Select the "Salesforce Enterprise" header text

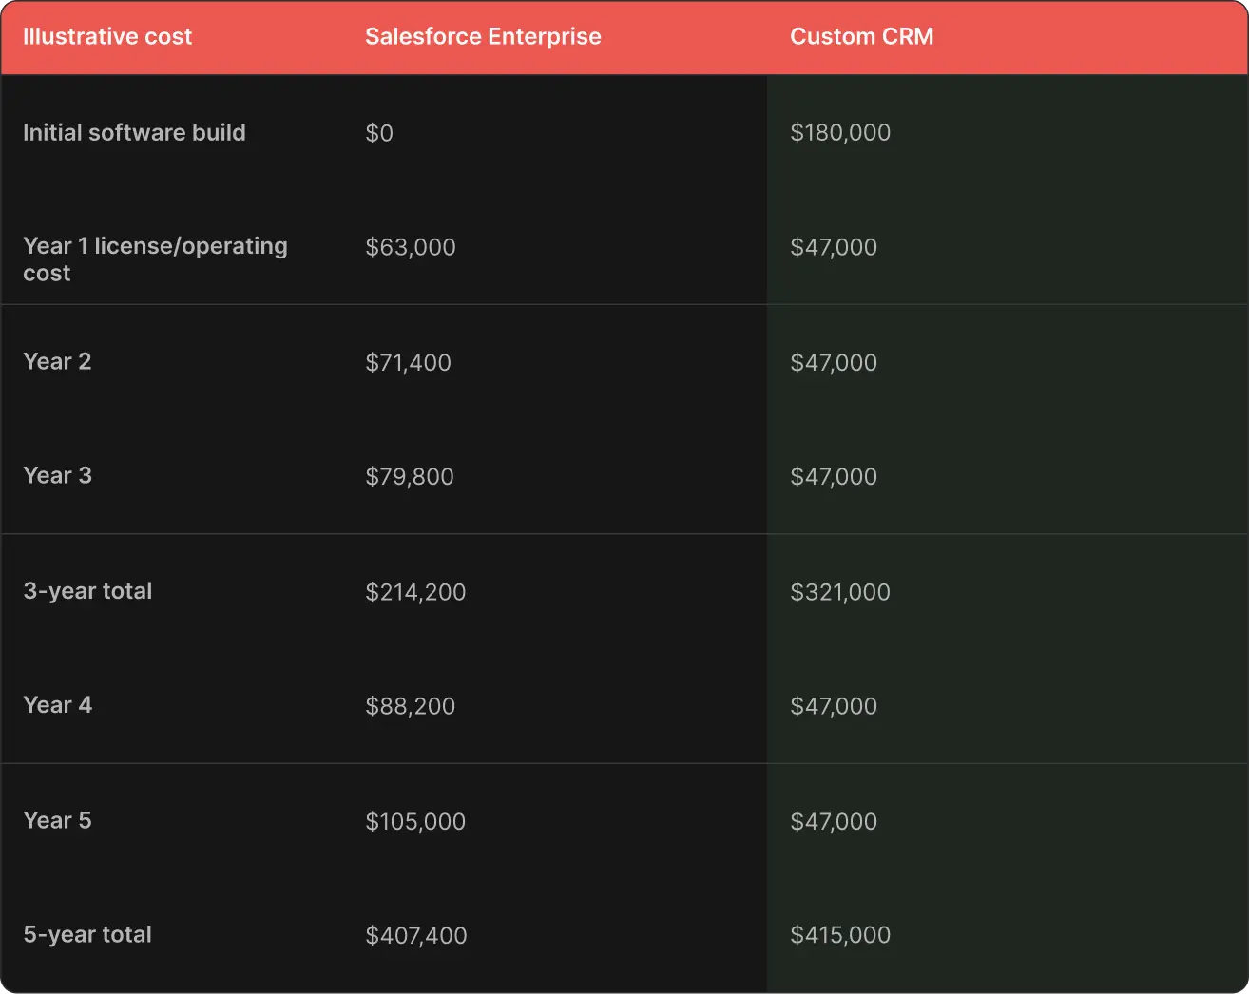pyautogui.click(x=483, y=36)
